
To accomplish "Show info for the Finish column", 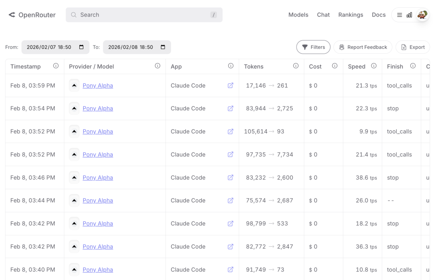I will click(413, 66).
